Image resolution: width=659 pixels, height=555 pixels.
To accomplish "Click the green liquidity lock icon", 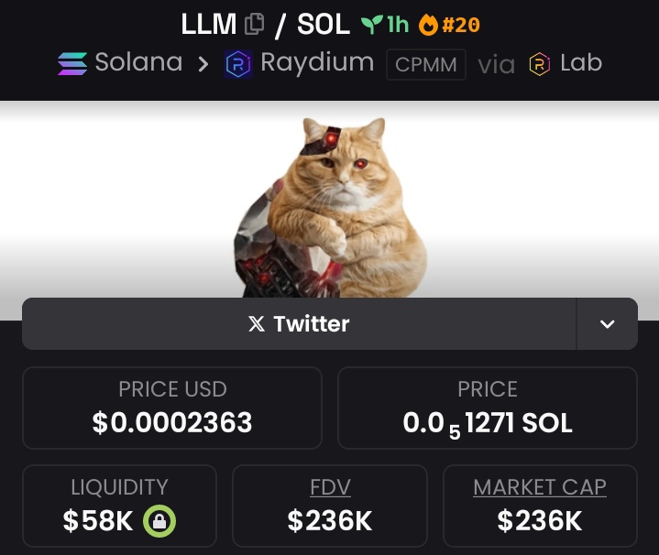I will [159, 521].
